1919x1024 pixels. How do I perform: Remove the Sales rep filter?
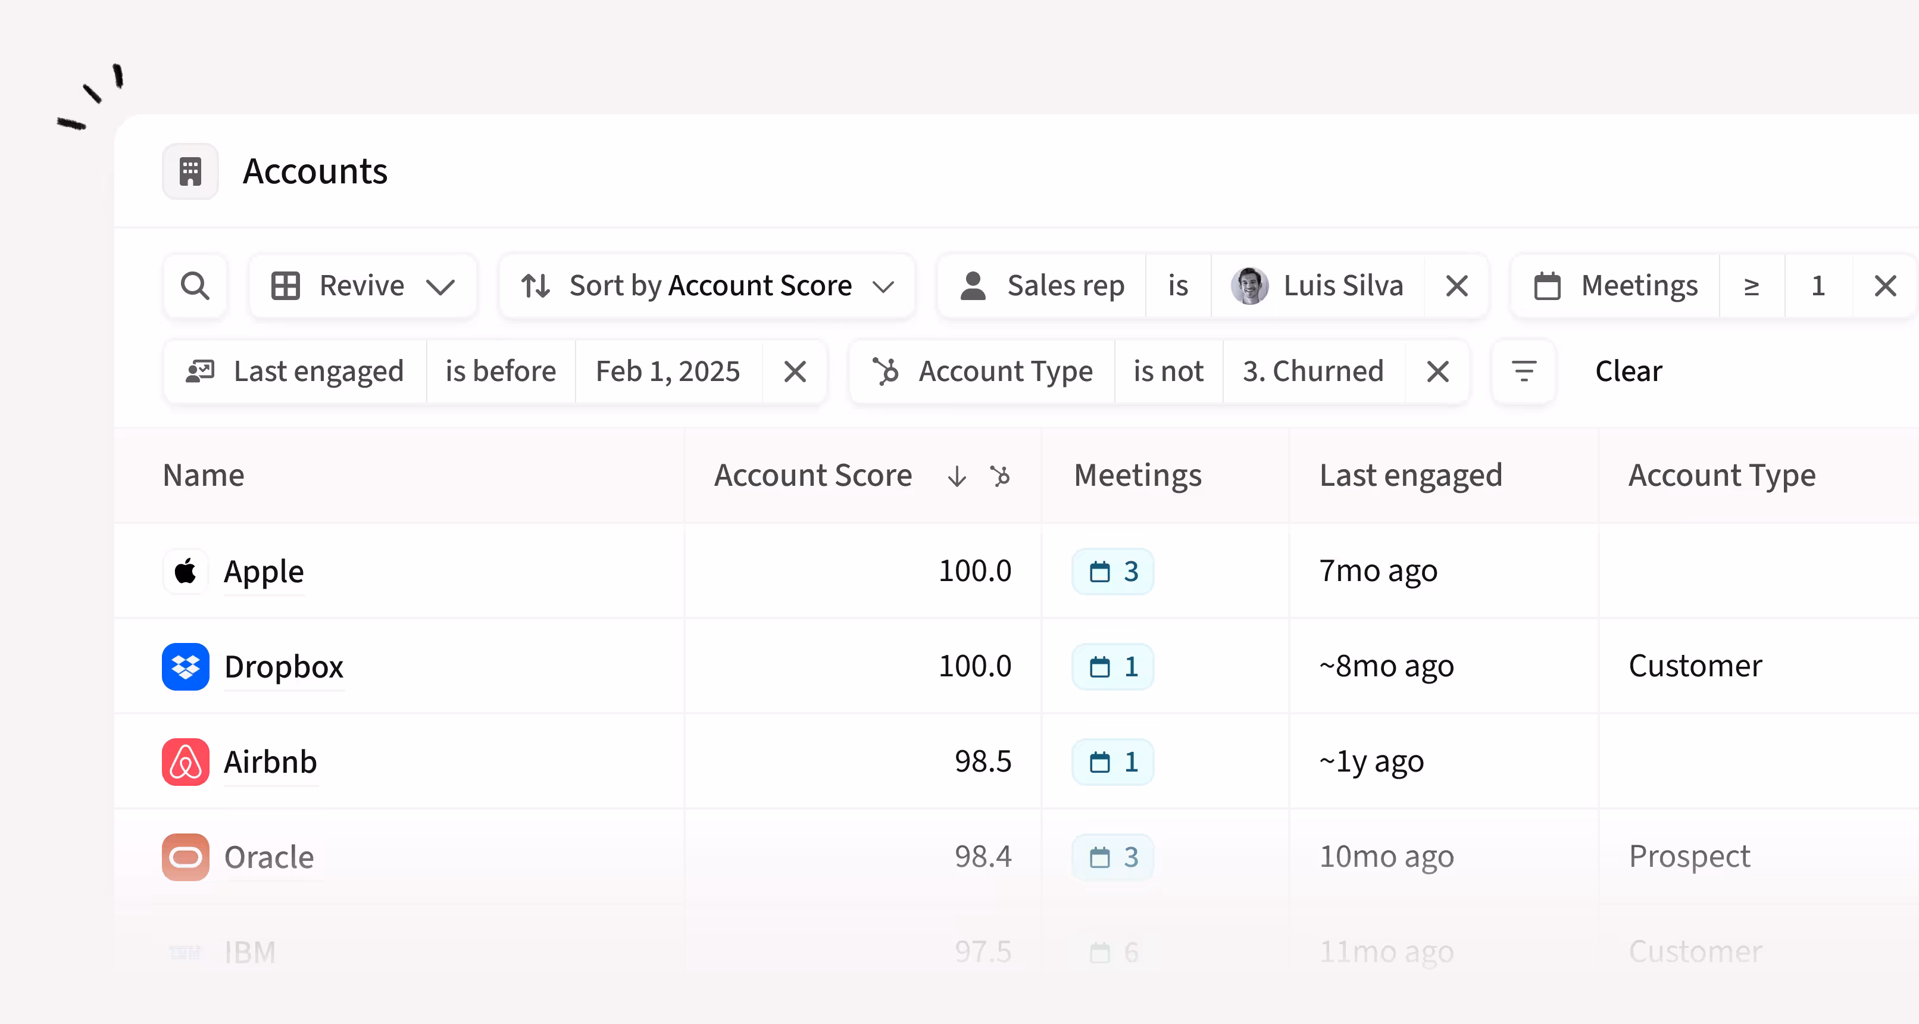tap(1457, 286)
